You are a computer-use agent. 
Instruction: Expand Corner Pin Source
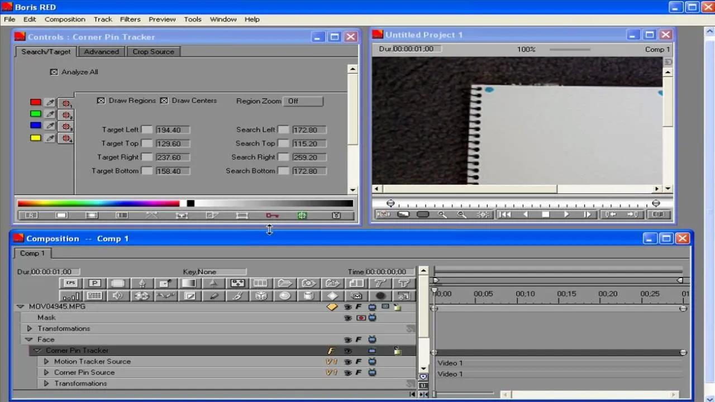[x=46, y=372]
